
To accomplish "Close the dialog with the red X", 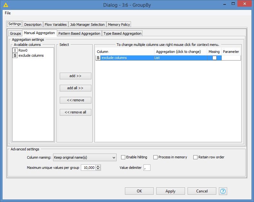I will [245, 4].
